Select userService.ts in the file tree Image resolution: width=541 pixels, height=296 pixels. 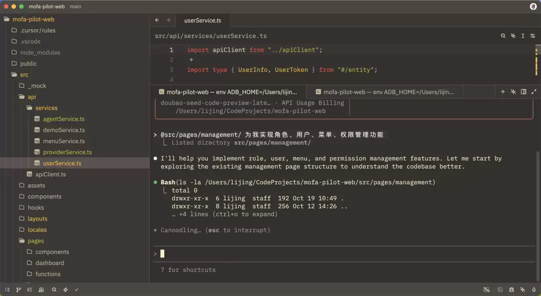coord(62,163)
